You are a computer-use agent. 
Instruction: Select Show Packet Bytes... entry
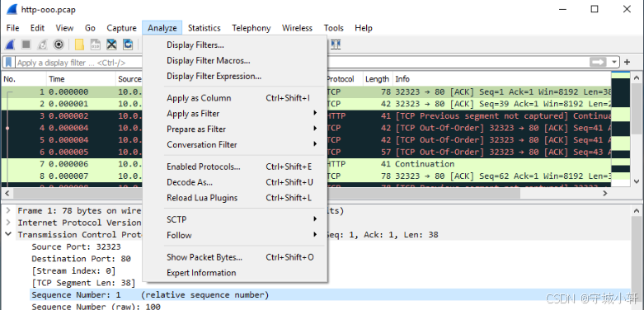pos(235,257)
